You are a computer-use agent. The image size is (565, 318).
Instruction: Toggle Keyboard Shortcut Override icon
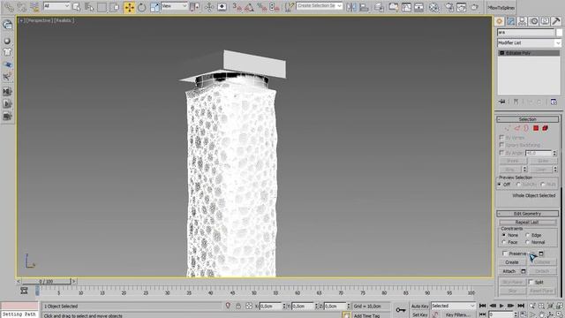point(222,7)
